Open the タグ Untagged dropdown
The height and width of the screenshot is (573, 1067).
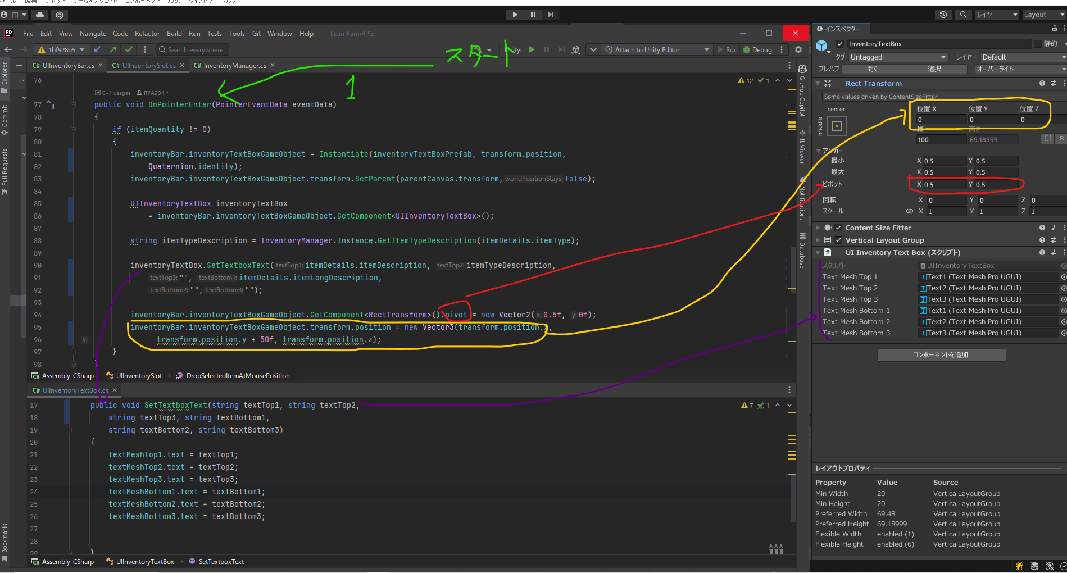[898, 57]
